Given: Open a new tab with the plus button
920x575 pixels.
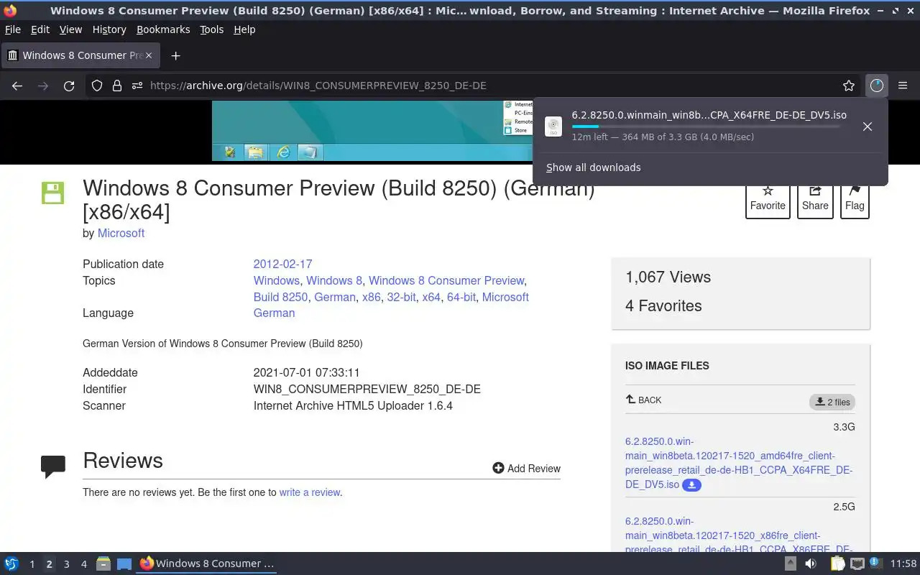Looking at the screenshot, I should point(175,55).
